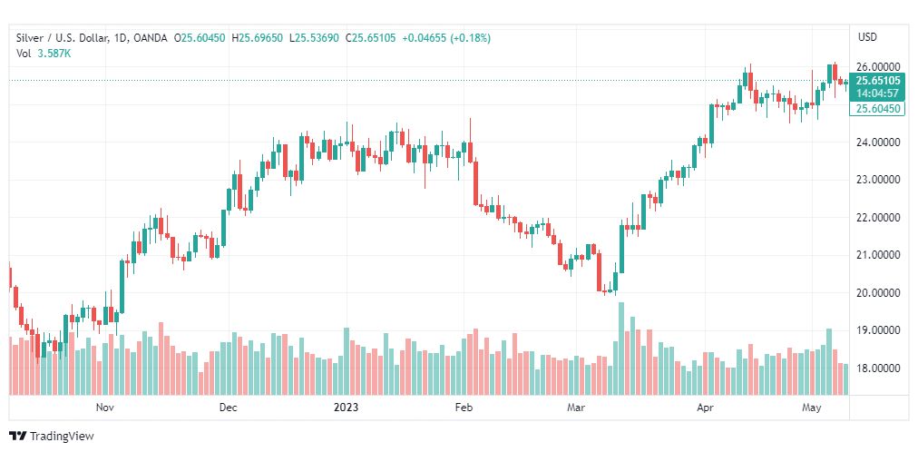Select the Feb label on time axis
Screen dimensions: 918x452
click(464, 407)
